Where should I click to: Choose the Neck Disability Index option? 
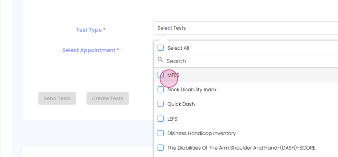(192, 90)
